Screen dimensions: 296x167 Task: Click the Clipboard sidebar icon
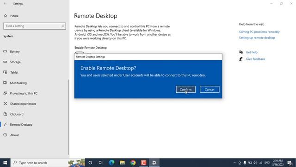pos(5,114)
